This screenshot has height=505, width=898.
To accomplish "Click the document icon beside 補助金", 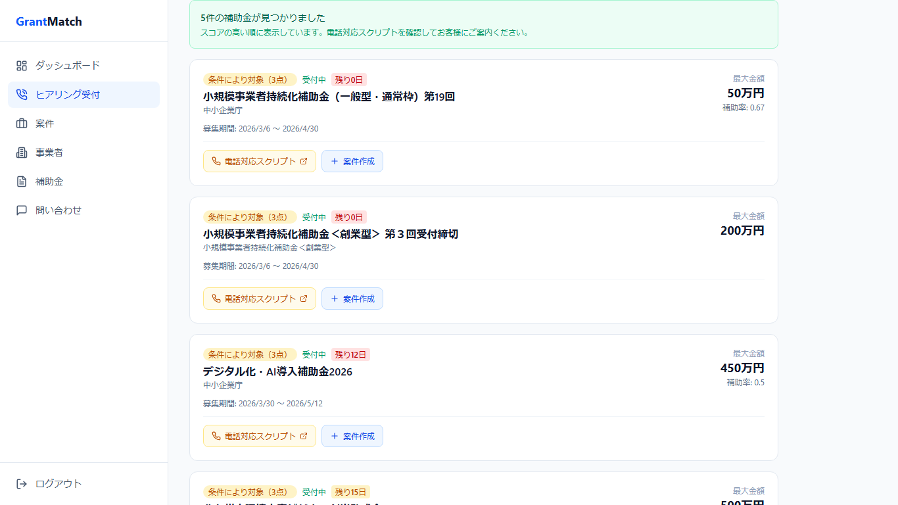I will coord(20,181).
